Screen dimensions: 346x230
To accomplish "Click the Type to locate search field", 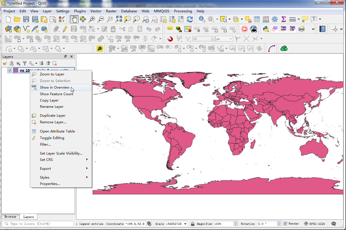I will pyautogui.click(x=38, y=224).
